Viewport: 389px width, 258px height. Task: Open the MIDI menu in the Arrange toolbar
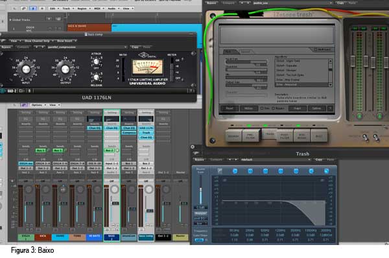(99, 8)
